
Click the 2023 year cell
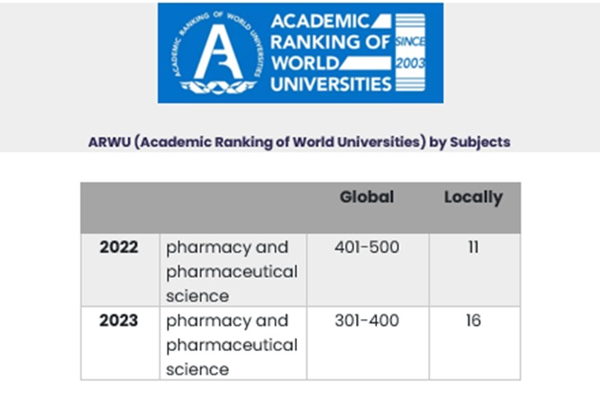[x=118, y=321]
